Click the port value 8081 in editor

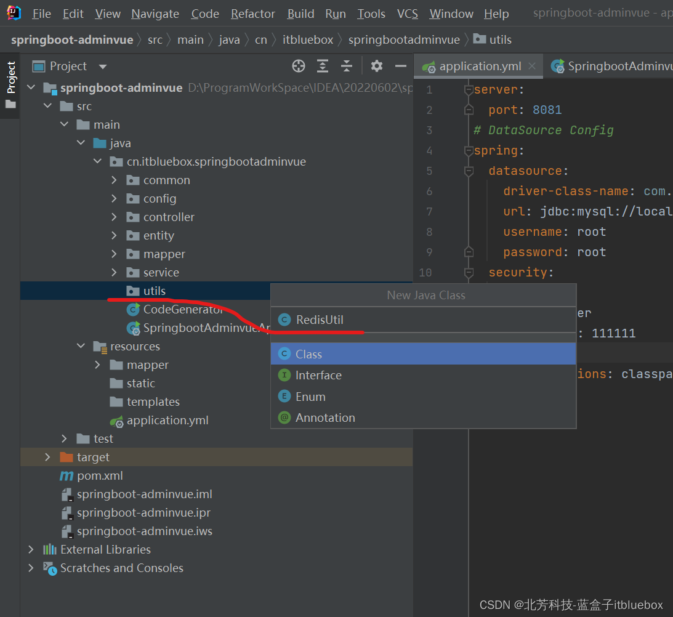[x=547, y=110]
